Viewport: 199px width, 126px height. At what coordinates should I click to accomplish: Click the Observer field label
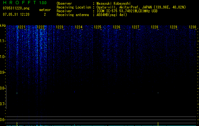click(64, 3)
